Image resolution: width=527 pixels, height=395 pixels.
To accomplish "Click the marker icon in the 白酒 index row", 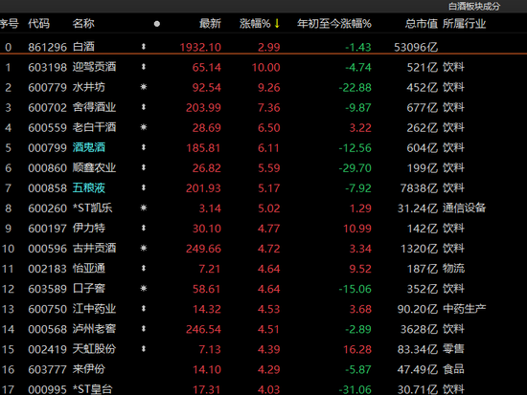I will 144,47.
